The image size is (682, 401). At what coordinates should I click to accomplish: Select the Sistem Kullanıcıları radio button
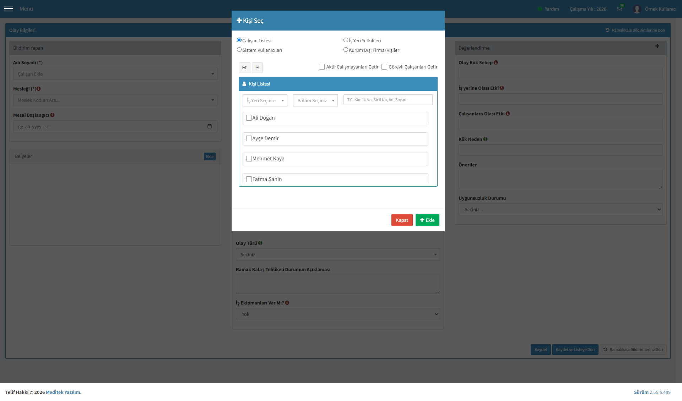coord(239,50)
